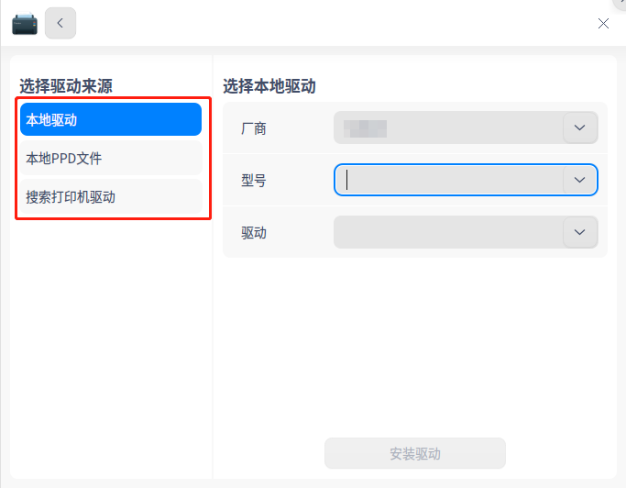Click the 厂商 row label
The height and width of the screenshot is (488, 626).
pyautogui.click(x=254, y=128)
